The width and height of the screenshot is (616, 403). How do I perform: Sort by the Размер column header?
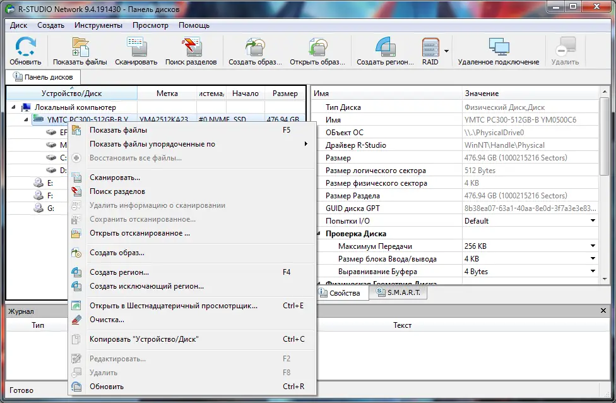coord(285,93)
